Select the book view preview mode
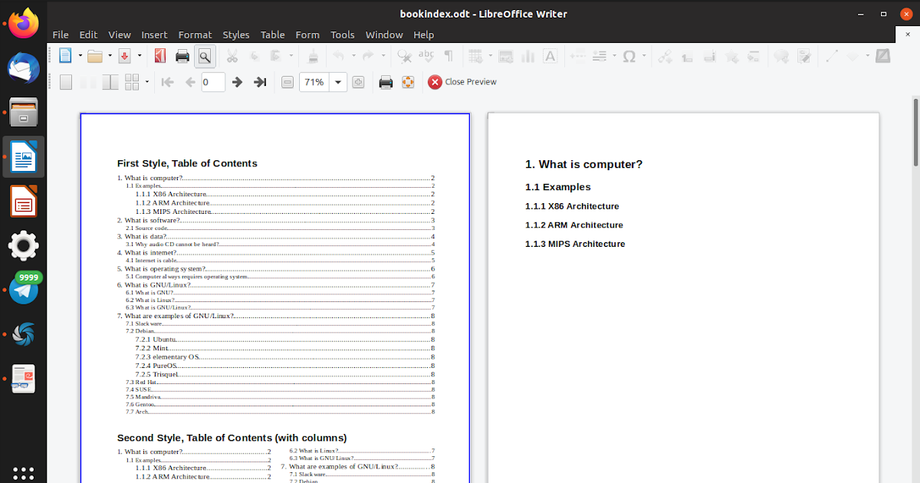 click(x=109, y=82)
